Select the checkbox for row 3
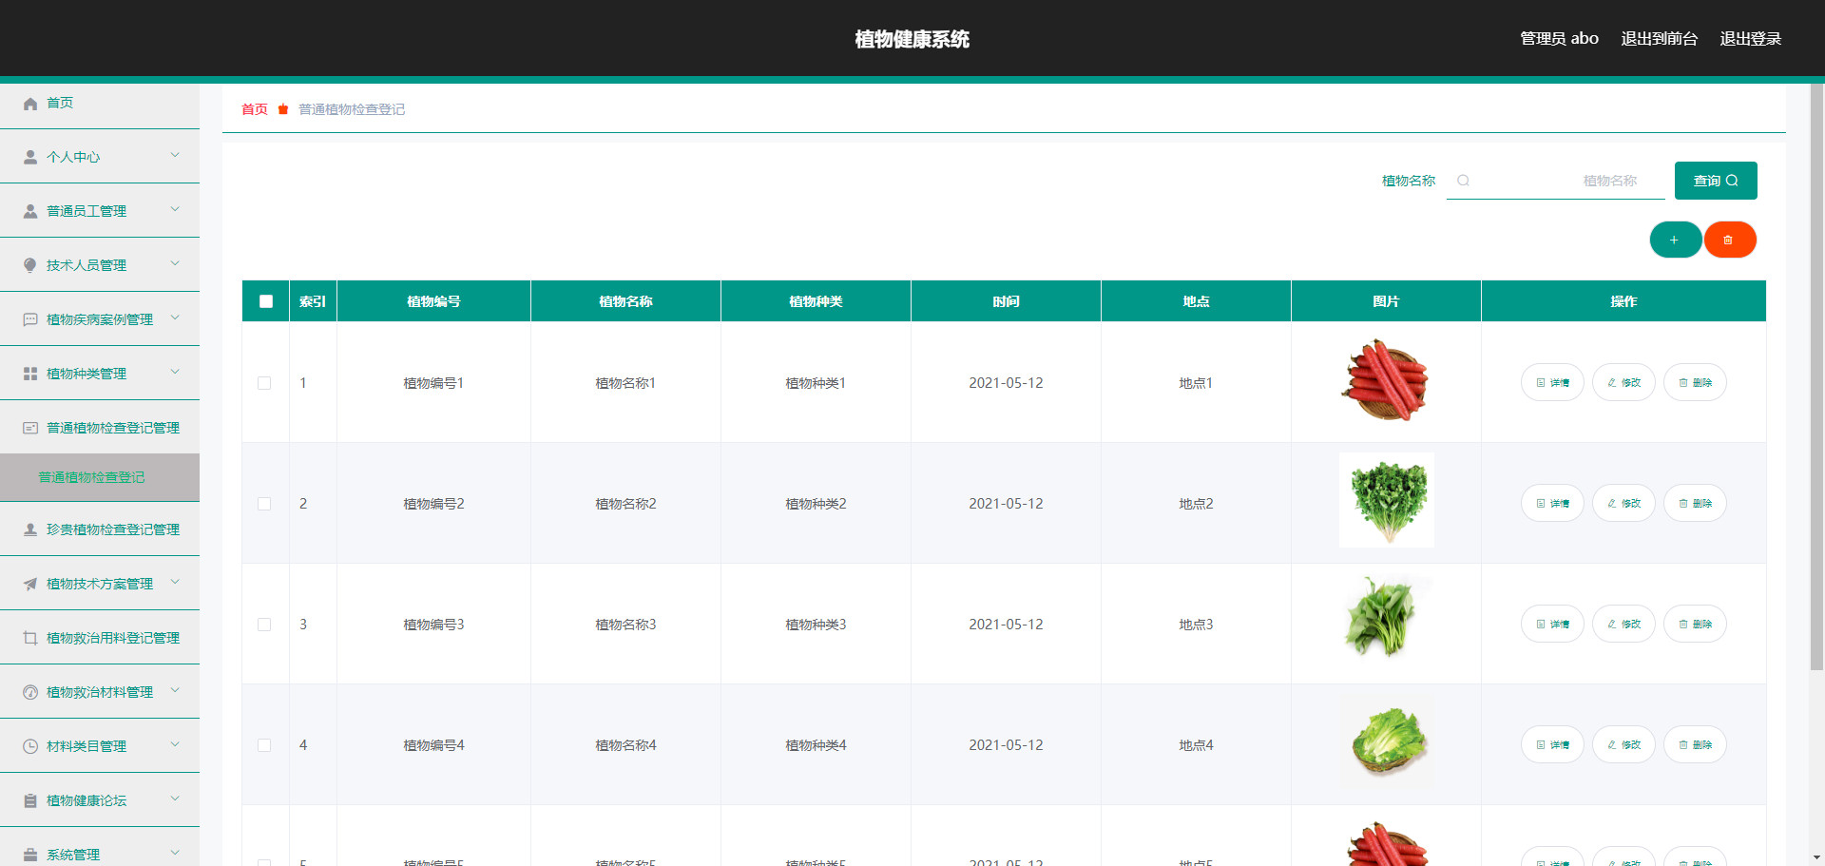 (264, 625)
